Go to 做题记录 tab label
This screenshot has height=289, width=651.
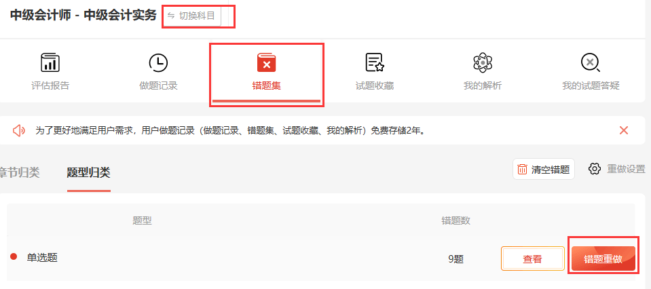158,86
